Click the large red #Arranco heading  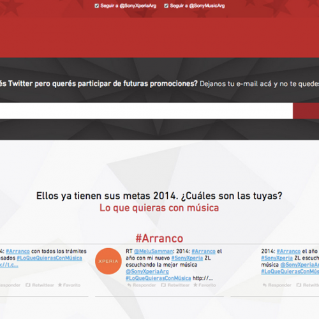pos(159,238)
